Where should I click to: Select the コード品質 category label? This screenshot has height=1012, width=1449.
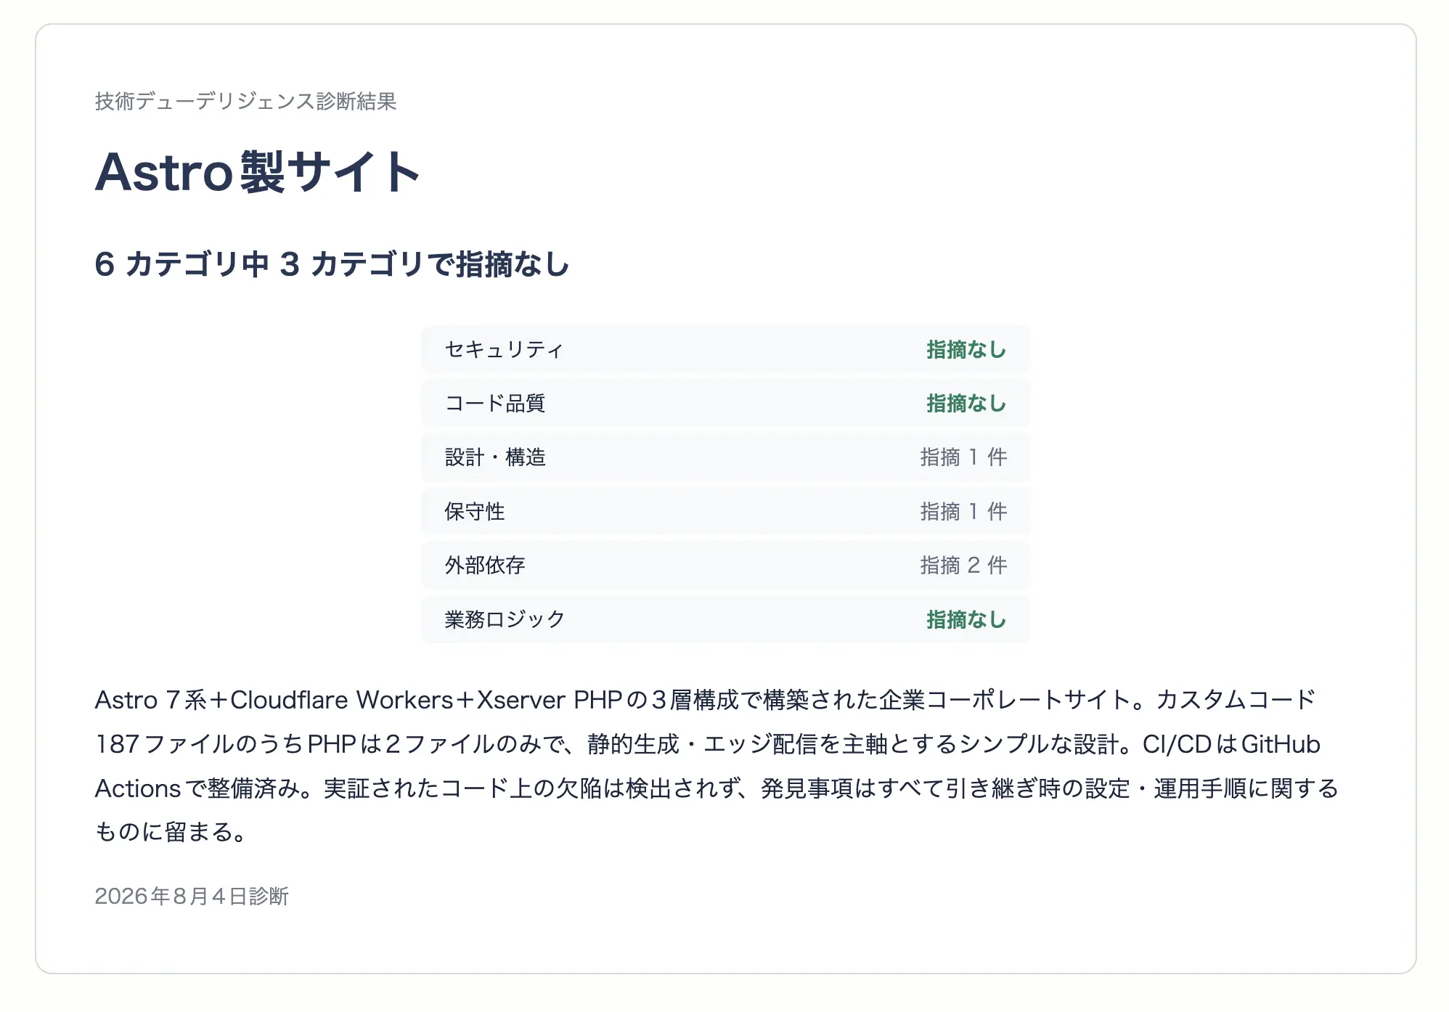(495, 404)
